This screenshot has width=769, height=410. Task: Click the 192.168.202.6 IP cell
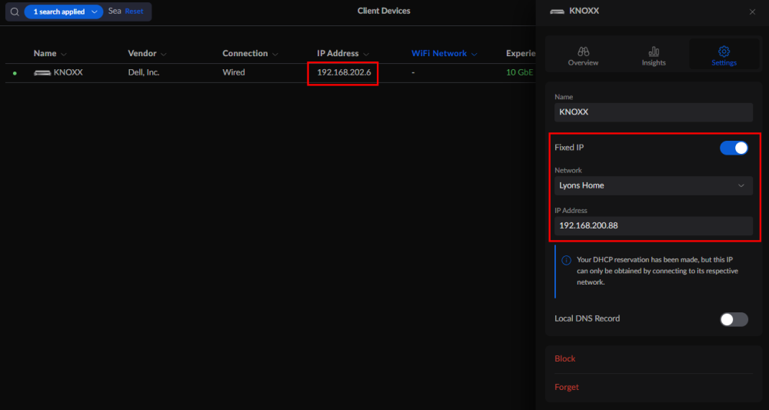(x=344, y=72)
